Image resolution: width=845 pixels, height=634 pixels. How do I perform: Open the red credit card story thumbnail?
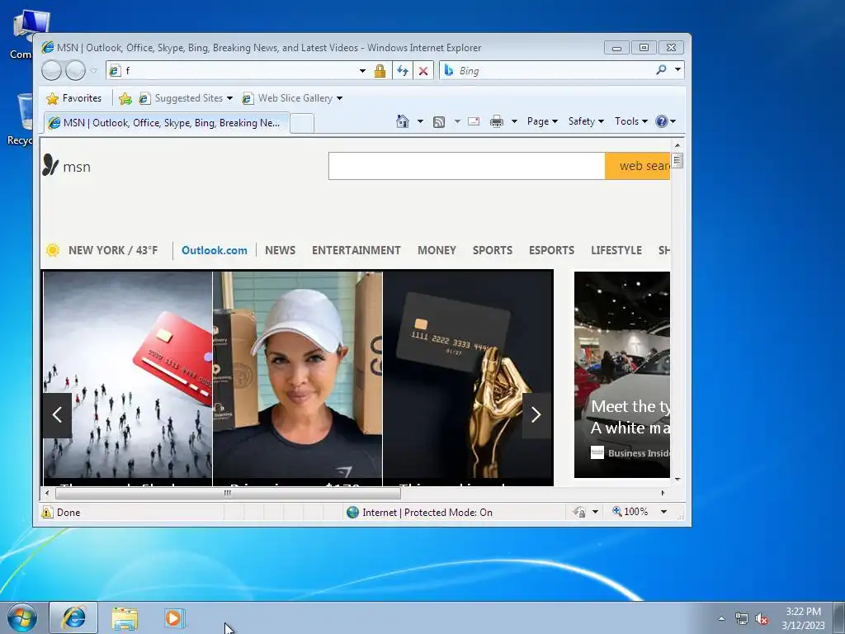[128, 375]
